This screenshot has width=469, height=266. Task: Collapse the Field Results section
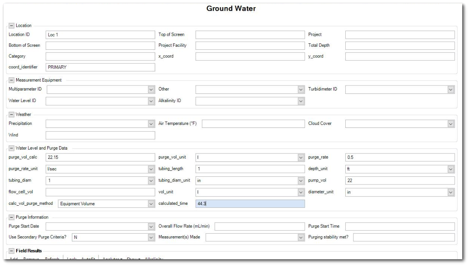11,251
